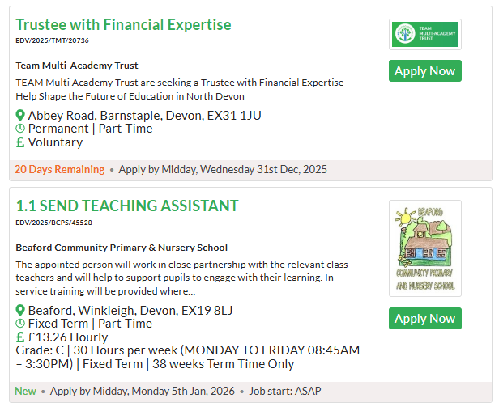Click the location pin icon beside Abbey Road
This screenshot has width=499, height=407.
click(x=20, y=116)
